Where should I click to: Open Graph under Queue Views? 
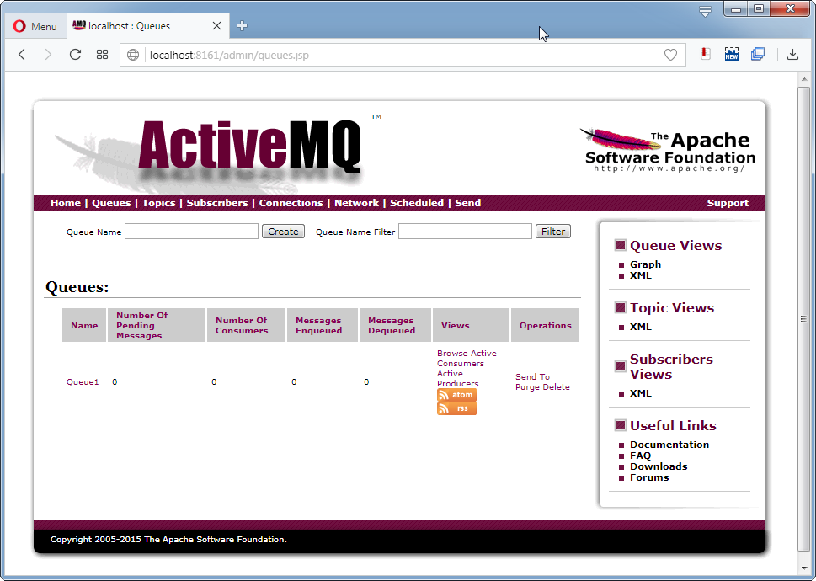coord(645,264)
